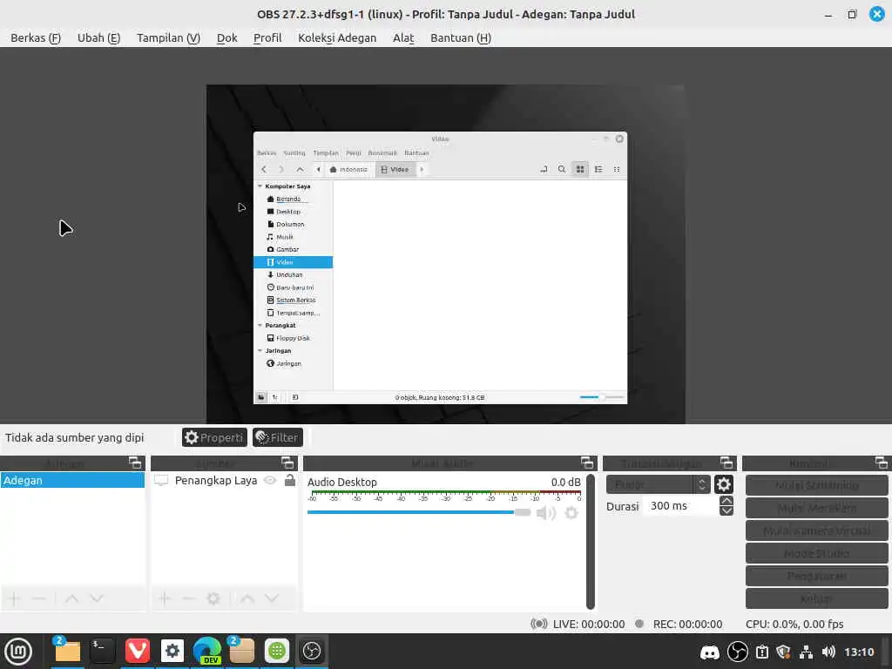Decrease Durasi with the down arrow
892x669 pixels.
click(x=726, y=510)
